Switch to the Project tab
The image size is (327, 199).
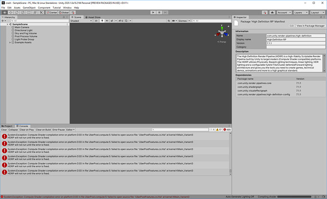pyautogui.click(x=7, y=126)
